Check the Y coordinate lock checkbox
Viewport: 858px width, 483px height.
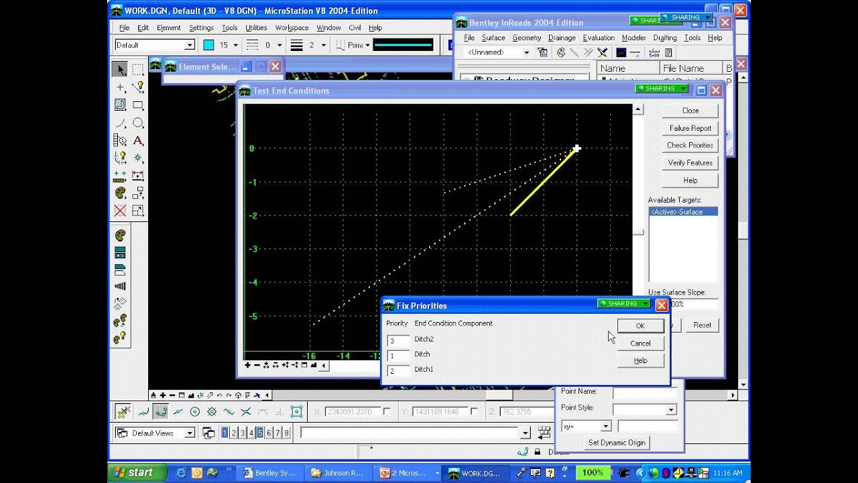tap(474, 411)
